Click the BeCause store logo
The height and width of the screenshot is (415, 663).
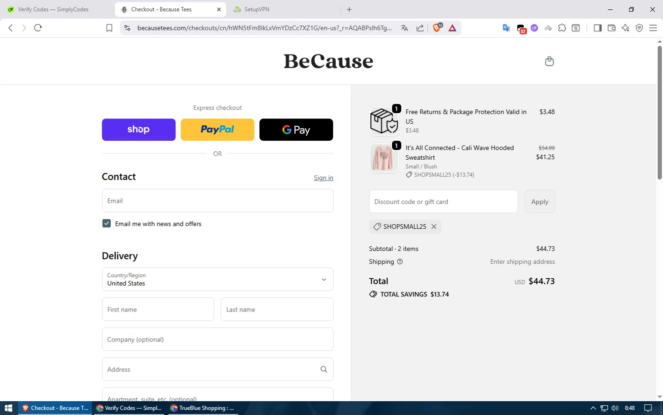[x=328, y=61]
